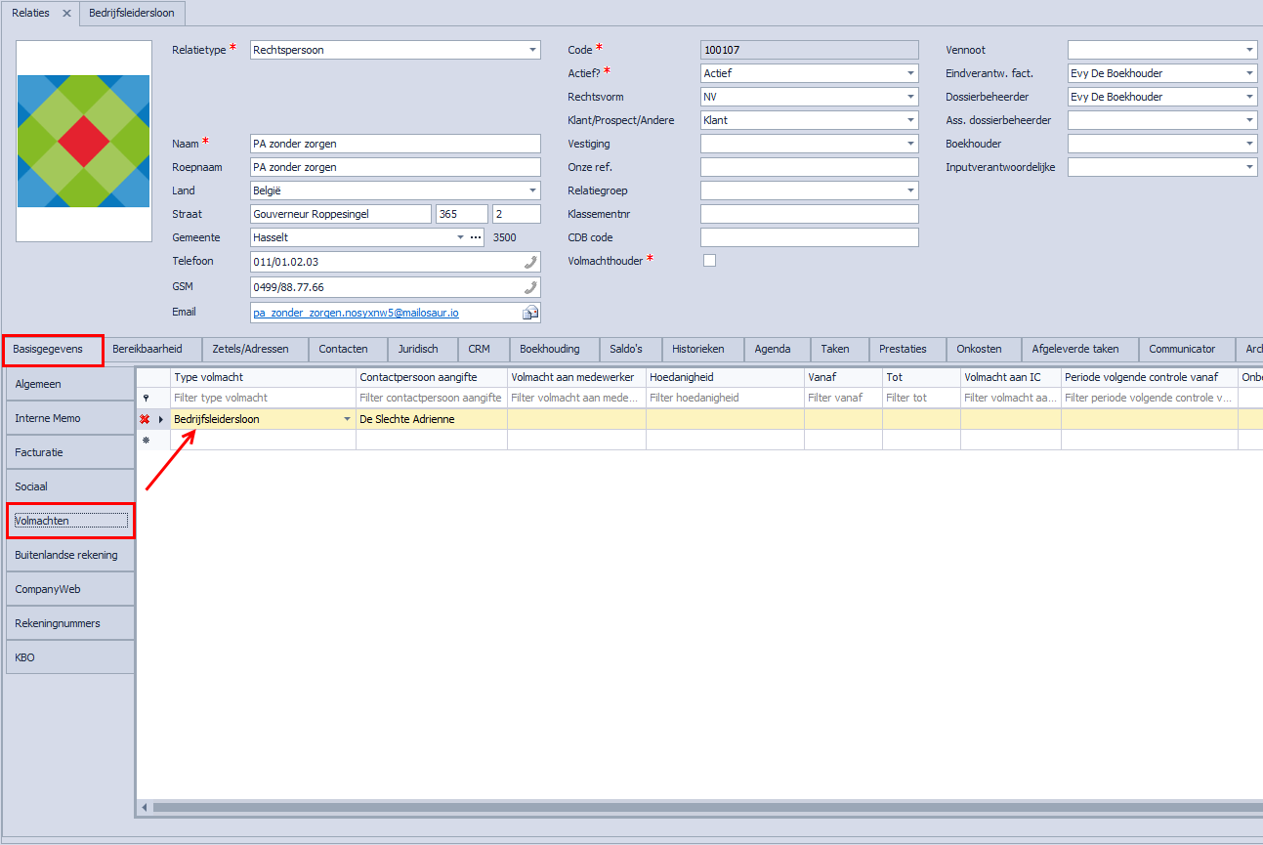The image size is (1263, 845).
Task: Open the Type volmacht dropdown in the grid row
Action: [347, 418]
